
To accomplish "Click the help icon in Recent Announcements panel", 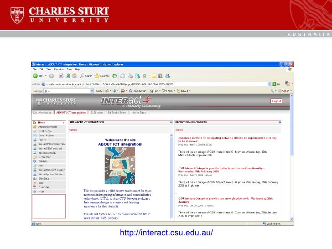I will (x=280, y=122).
